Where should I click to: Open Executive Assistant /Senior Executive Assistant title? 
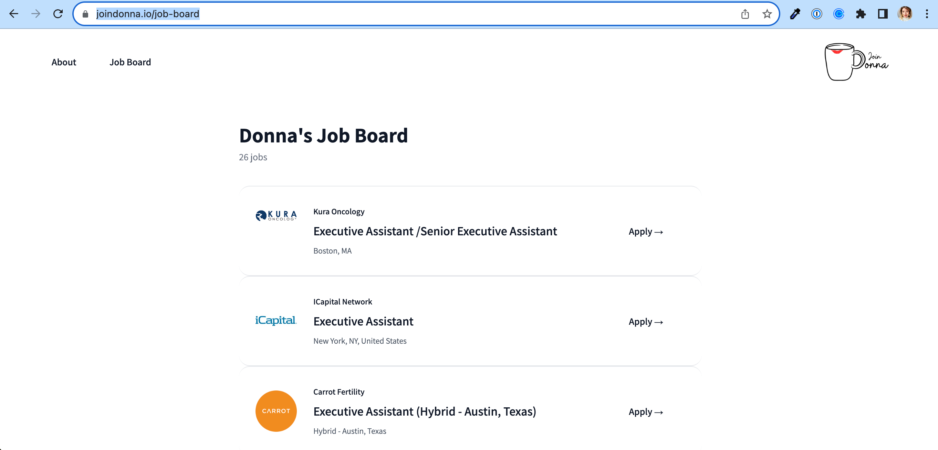(x=435, y=232)
